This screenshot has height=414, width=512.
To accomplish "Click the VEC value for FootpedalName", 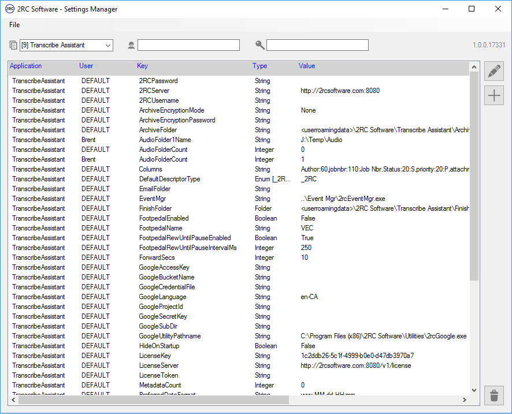I will pyautogui.click(x=307, y=228).
